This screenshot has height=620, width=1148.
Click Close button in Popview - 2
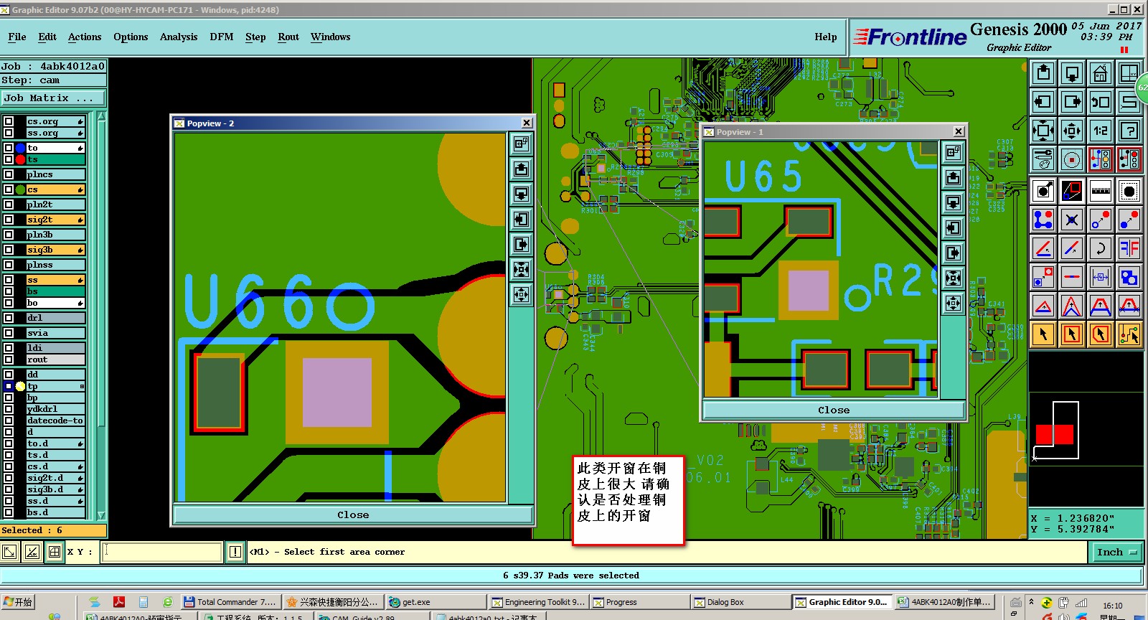click(353, 515)
